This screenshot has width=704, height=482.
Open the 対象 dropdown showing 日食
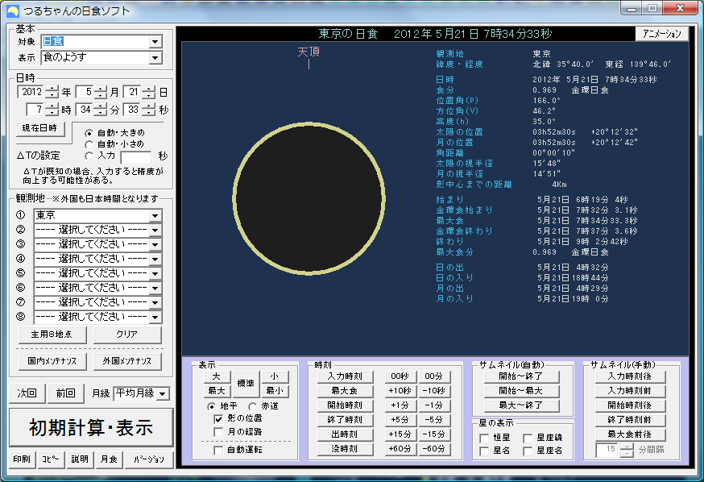155,42
